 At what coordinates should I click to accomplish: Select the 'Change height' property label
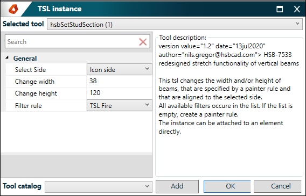tap(36, 93)
